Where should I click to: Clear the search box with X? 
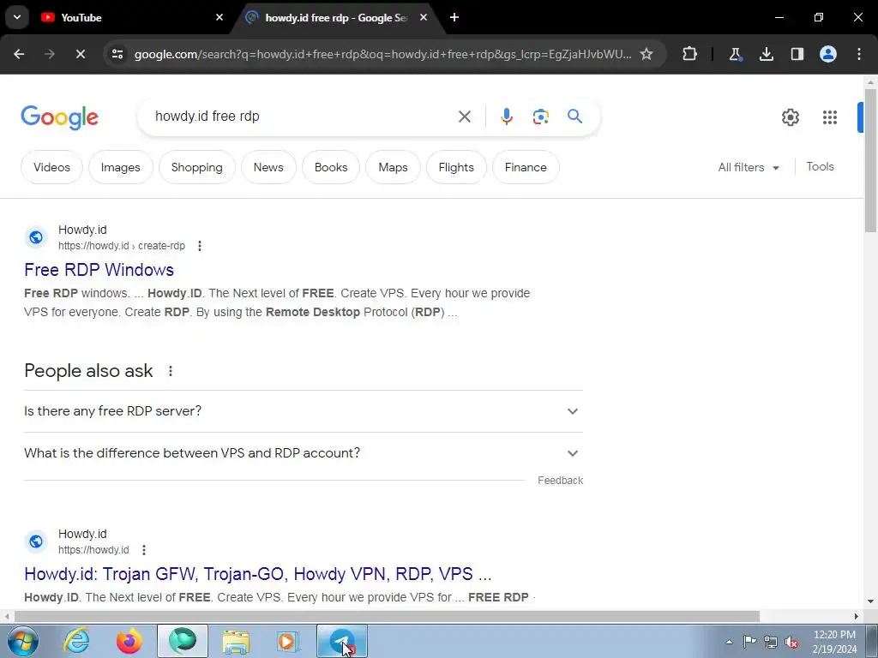pyautogui.click(x=464, y=117)
